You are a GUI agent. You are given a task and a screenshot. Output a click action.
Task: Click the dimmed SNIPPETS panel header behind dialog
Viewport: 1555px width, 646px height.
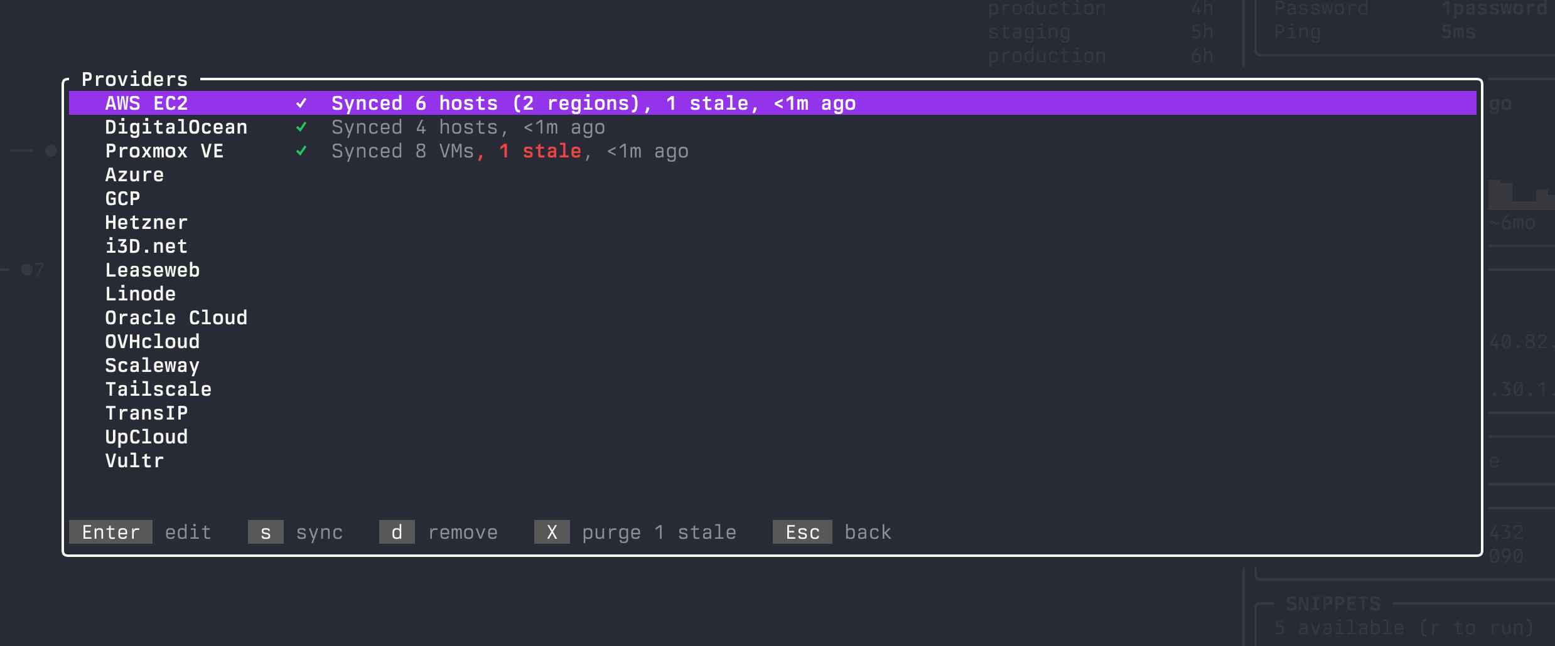pyautogui.click(x=1333, y=603)
